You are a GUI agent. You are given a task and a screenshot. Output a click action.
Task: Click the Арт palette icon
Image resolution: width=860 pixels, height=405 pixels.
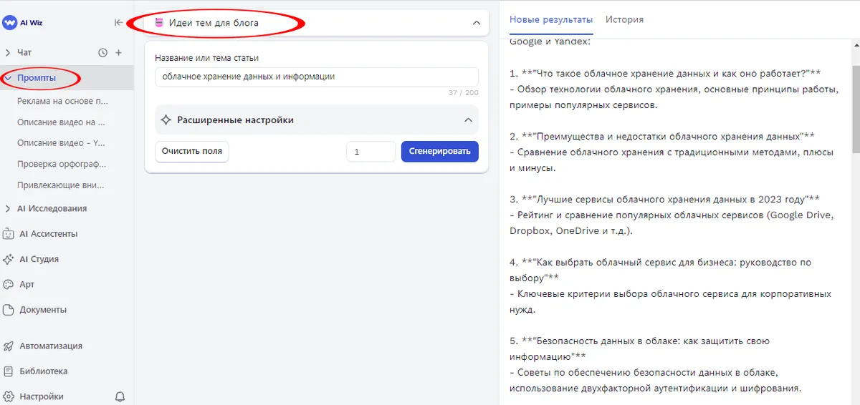point(8,284)
